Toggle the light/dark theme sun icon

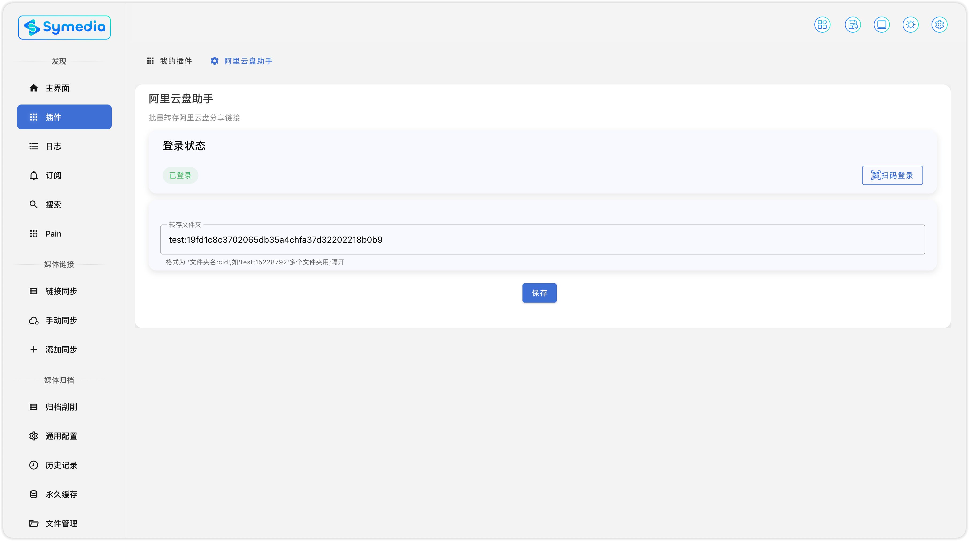(910, 25)
